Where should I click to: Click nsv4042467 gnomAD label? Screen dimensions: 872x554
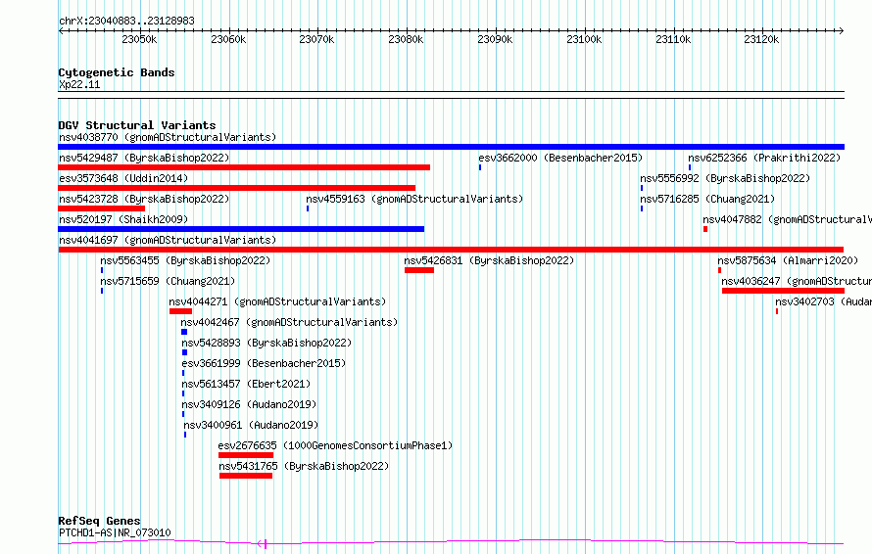(x=289, y=322)
